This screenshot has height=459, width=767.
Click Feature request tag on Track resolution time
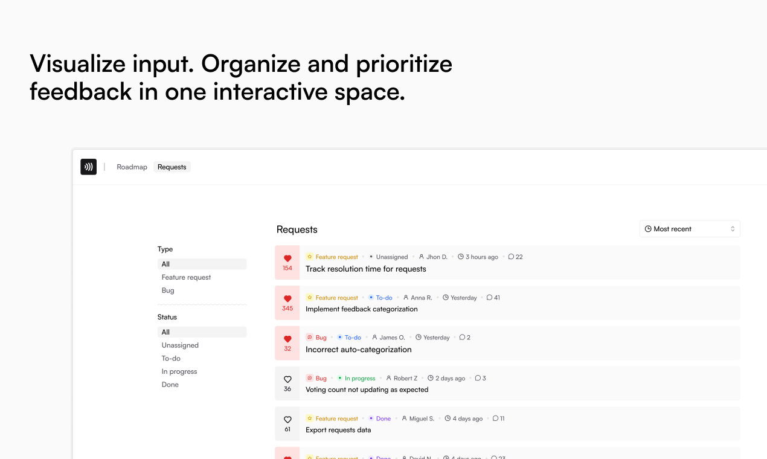pyautogui.click(x=332, y=257)
